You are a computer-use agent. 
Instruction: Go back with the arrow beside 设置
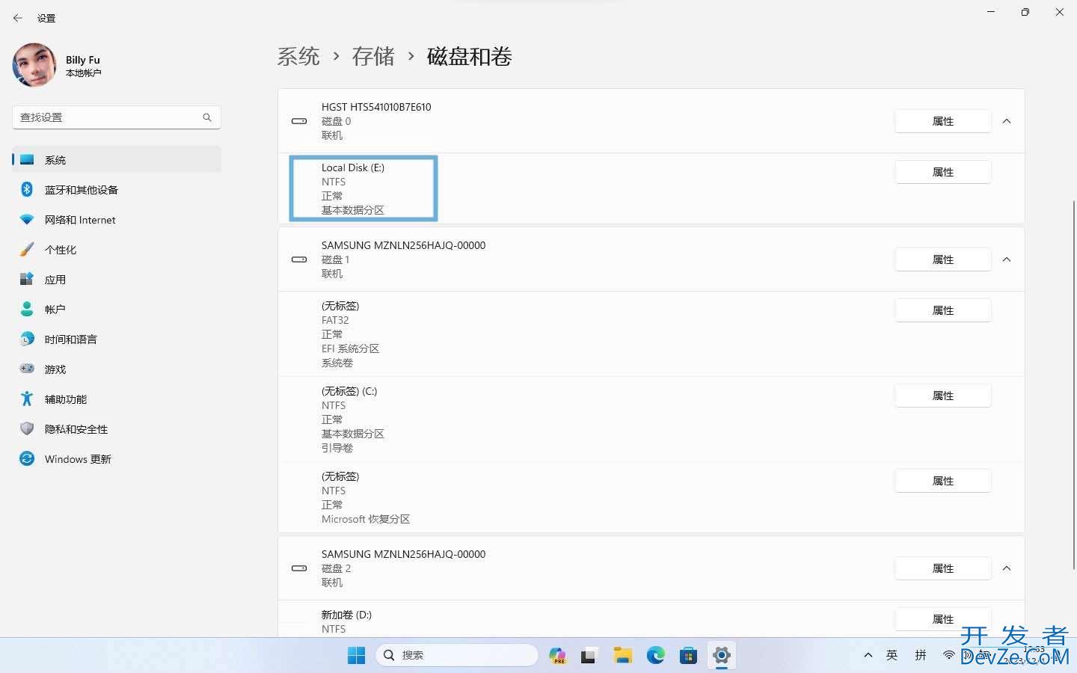pyautogui.click(x=18, y=18)
